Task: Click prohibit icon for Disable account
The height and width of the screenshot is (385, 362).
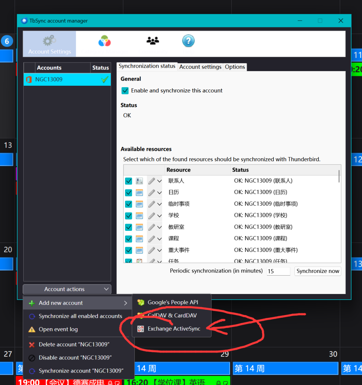Action: click(32, 358)
